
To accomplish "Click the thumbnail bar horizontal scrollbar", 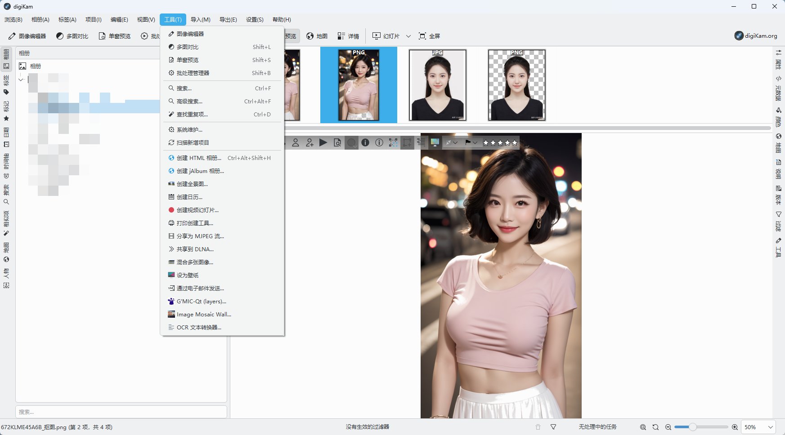I will click(x=528, y=128).
